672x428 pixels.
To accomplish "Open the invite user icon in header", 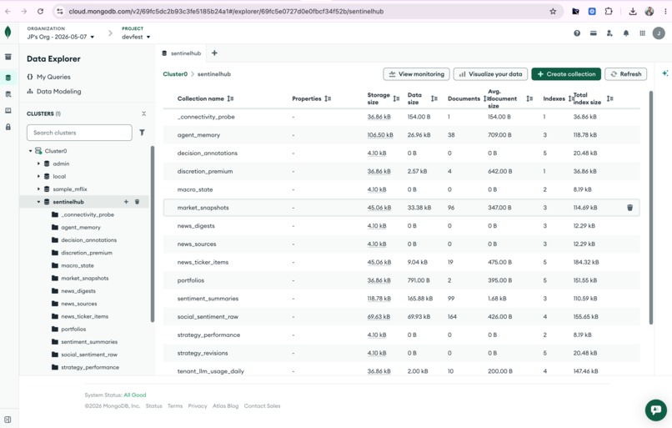I will (x=609, y=33).
